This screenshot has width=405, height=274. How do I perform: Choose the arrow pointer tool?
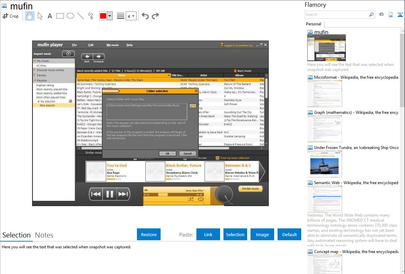pos(40,16)
